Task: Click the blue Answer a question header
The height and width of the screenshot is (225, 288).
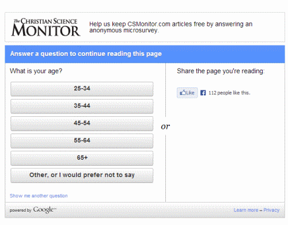Action: point(145,54)
